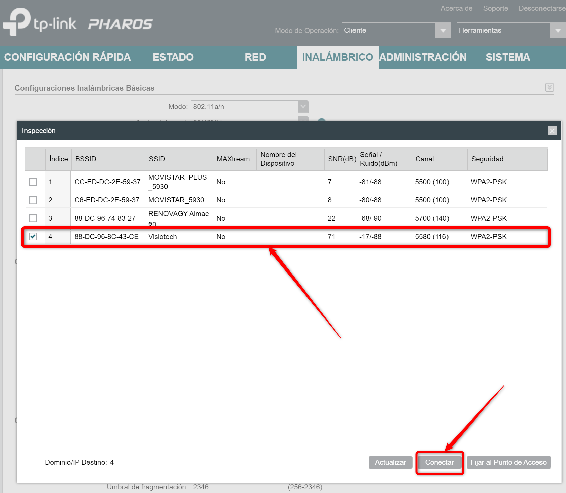This screenshot has height=493, width=566.
Task: Select the checkbox for MOVISTAR_5930 row
Action: tap(33, 200)
